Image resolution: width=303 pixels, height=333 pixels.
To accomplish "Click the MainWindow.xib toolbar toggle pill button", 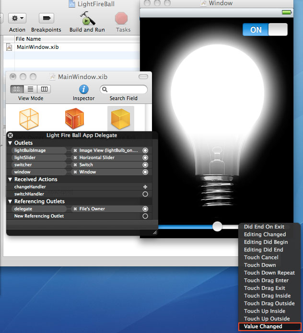I will click(x=143, y=77).
